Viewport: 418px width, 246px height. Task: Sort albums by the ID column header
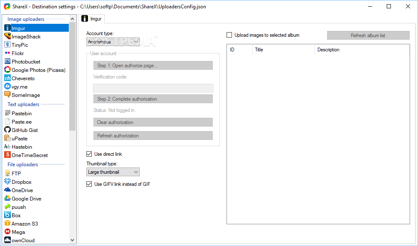point(239,50)
